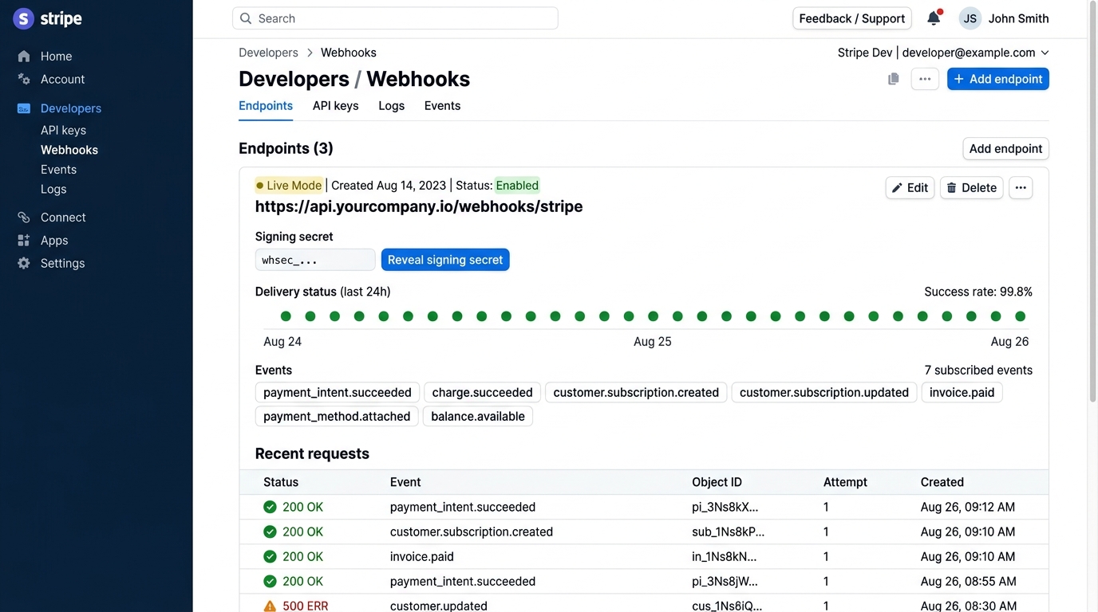Click the Developers terminal icon in sidebar

coord(24,108)
